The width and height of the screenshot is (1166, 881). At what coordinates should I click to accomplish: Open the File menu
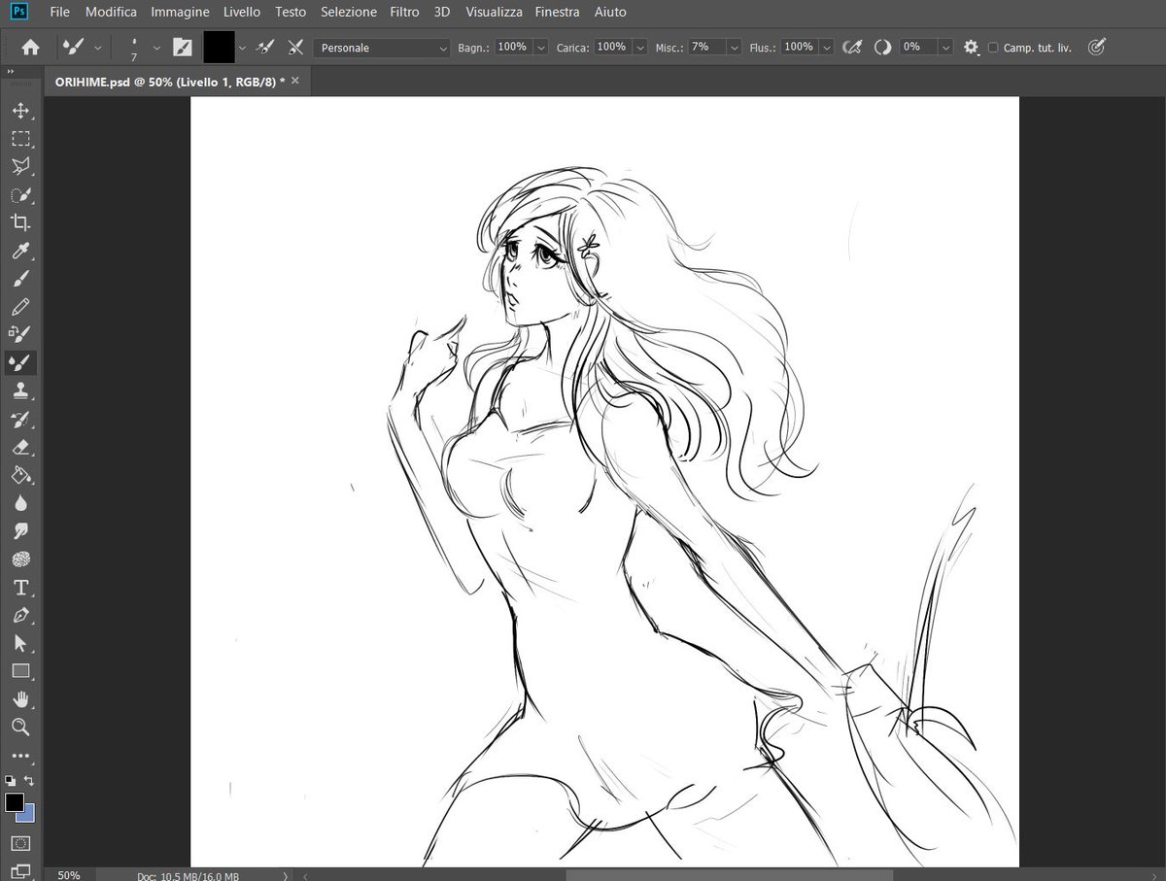[x=59, y=13]
